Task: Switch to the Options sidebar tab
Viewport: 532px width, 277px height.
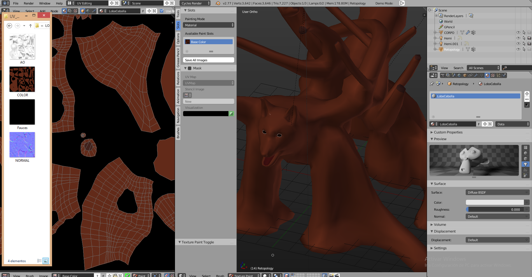Action: (x=178, y=38)
